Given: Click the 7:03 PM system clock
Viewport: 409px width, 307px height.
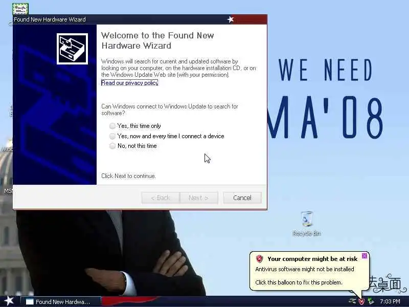Looking at the screenshot, I should pyautogui.click(x=390, y=301).
